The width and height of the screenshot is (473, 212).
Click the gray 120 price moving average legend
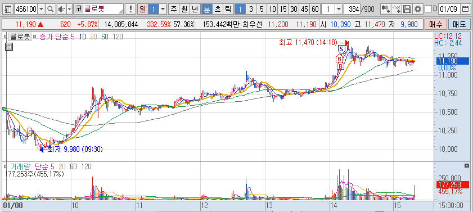118,37
